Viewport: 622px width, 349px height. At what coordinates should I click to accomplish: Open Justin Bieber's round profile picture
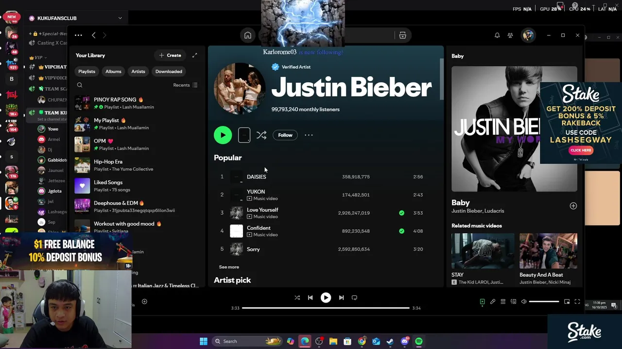pos(240,88)
